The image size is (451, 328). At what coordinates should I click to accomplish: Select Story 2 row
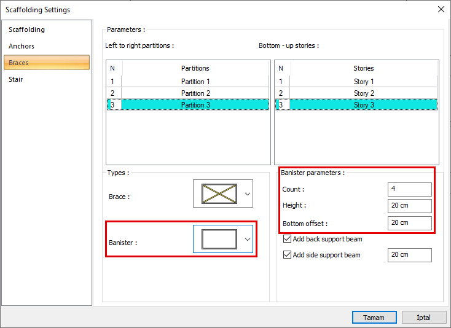(x=356, y=93)
